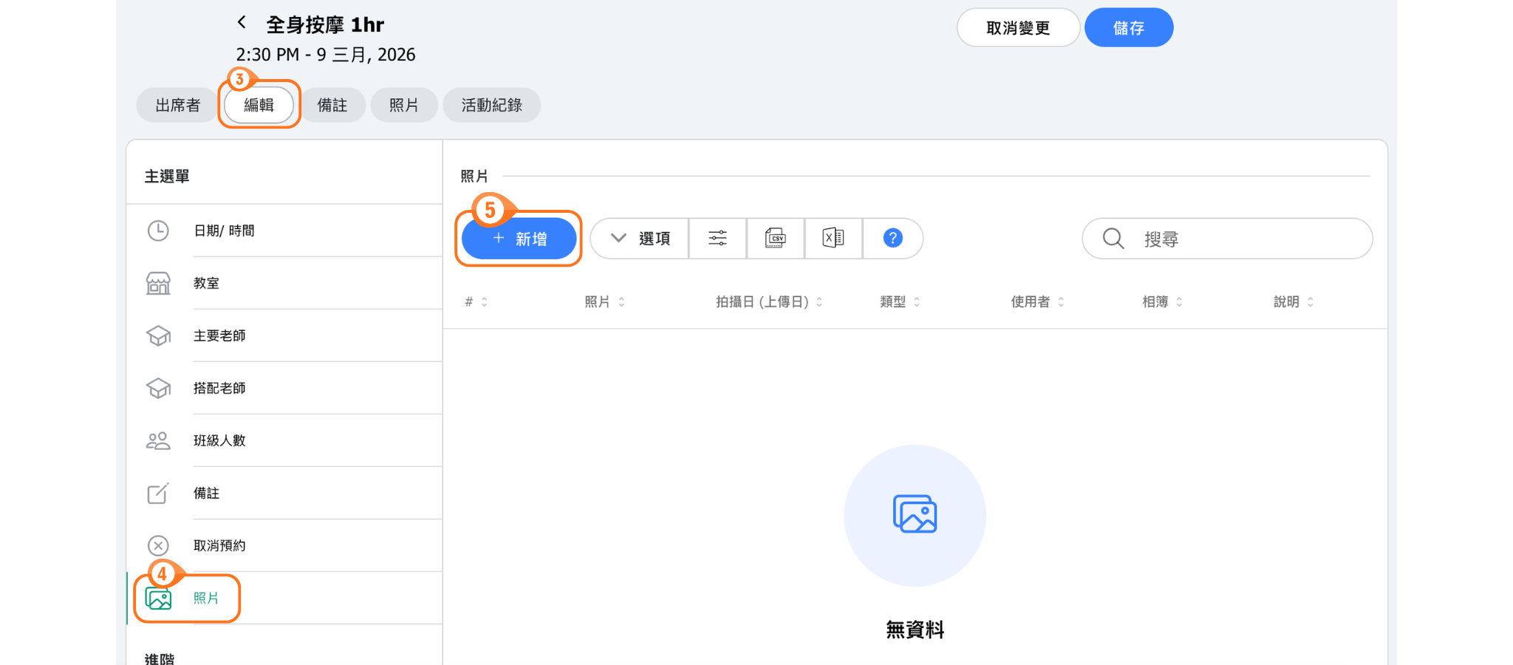Click the 新增 button to add photo
The width and height of the screenshot is (1513, 665).
[519, 239]
